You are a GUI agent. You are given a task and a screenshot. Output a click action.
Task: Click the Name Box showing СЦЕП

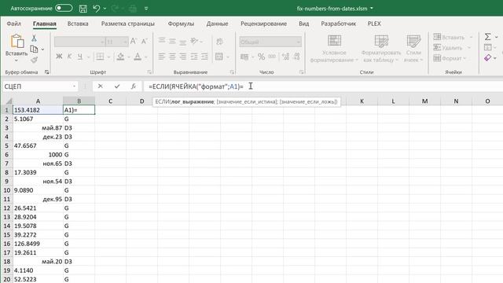click(x=39, y=86)
